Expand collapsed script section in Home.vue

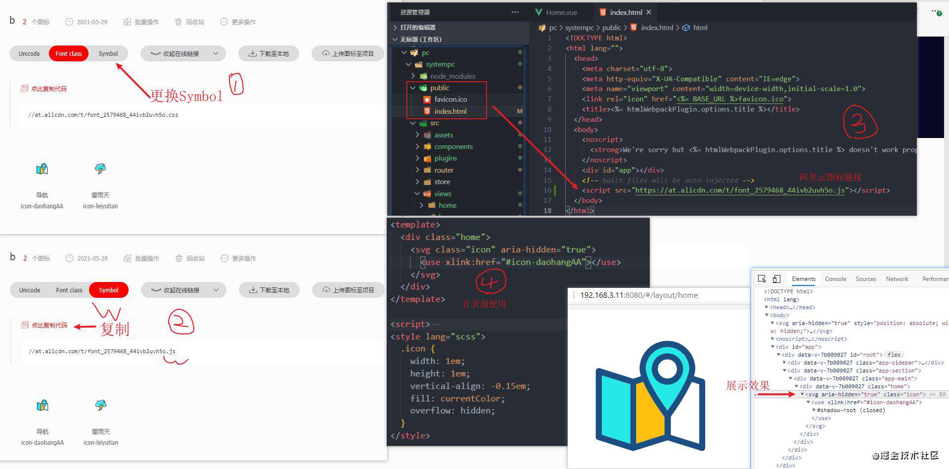(436, 324)
